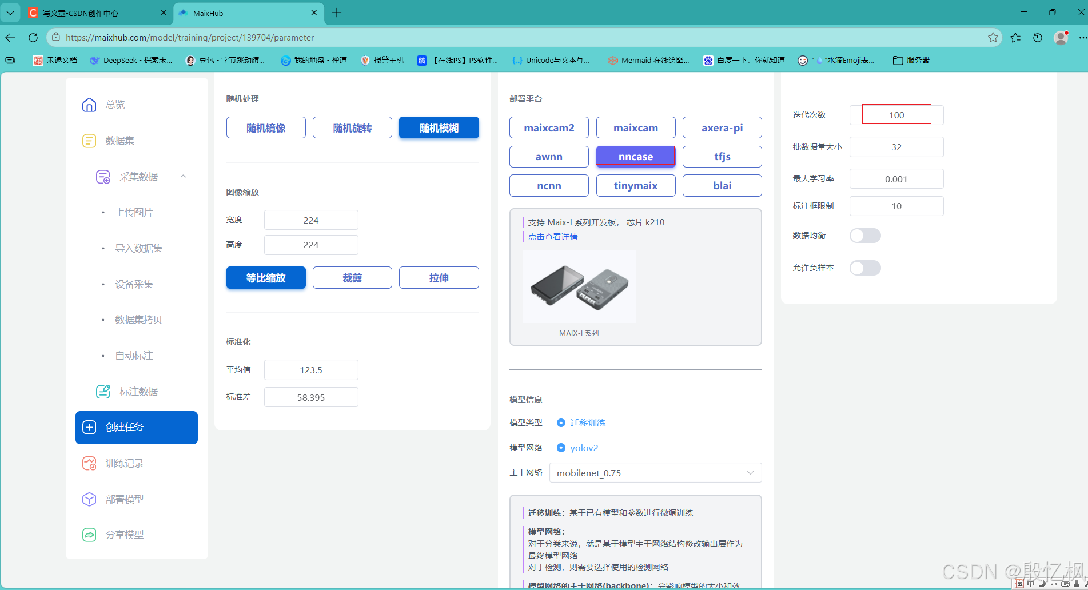The height and width of the screenshot is (590, 1088).
Task: Open 数据集拷贝 in the sidebar
Action: coord(139,320)
